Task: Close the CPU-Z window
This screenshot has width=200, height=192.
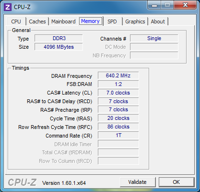Action: (x=185, y=5)
